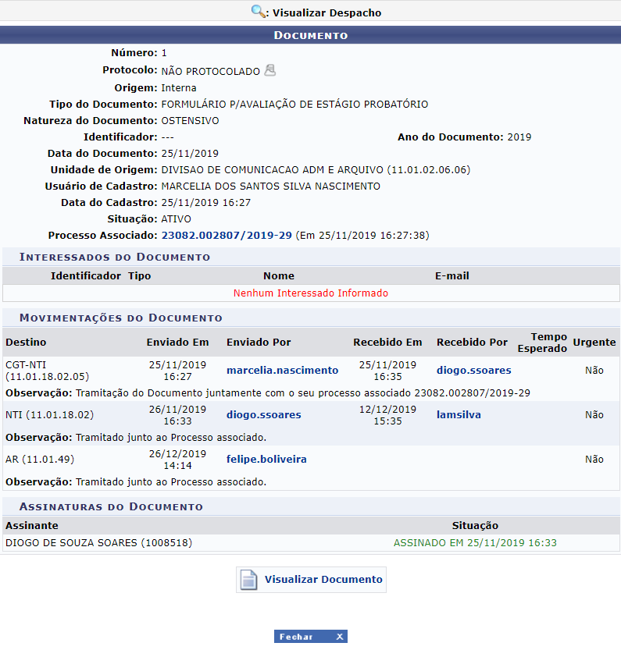Click Visualizar Documento button text
The height and width of the screenshot is (657, 621).
(x=323, y=580)
